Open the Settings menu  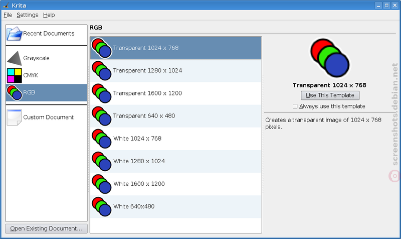coord(28,15)
